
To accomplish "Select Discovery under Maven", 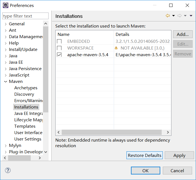I will pyautogui.click(x=24, y=94).
